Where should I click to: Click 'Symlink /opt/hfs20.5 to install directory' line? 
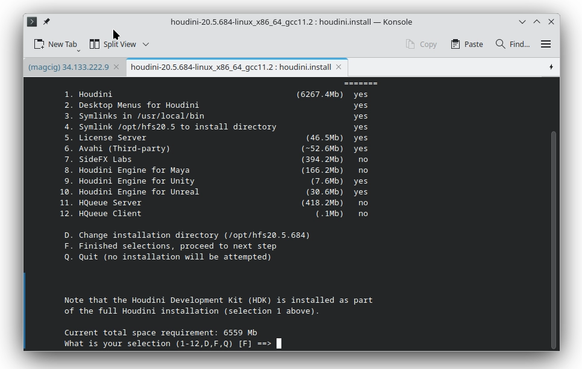(x=216, y=127)
